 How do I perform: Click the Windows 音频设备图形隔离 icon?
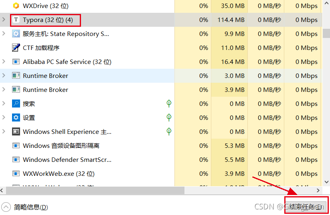tap(16, 145)
